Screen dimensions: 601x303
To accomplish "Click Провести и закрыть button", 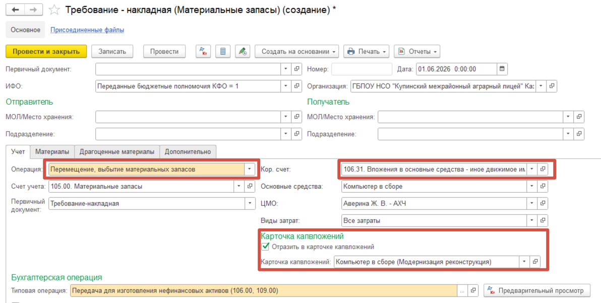I will click(46, 51).
